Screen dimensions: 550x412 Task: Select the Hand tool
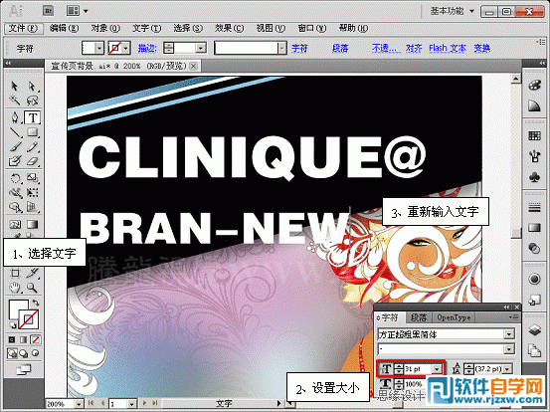(x=15, y=289)
